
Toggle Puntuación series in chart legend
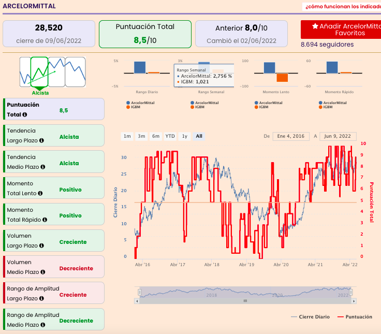pos(355,317)
